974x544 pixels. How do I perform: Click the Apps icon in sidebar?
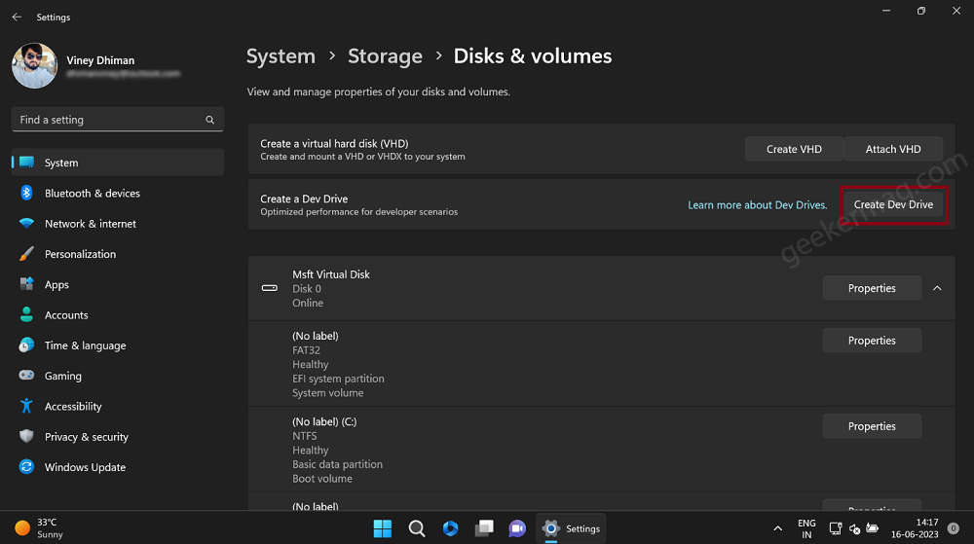pyautogui.click(x=26, y=284)
